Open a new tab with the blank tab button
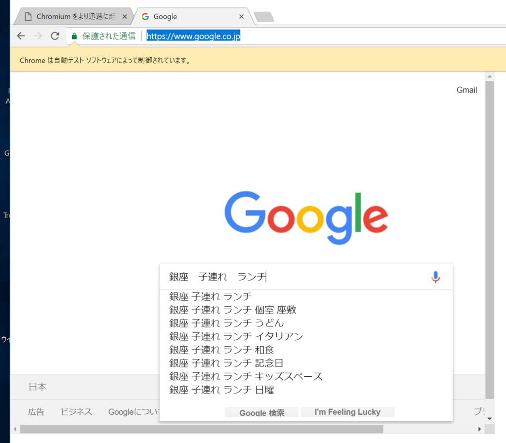This screenshot has height=443, width=506. click(x=264, y=17)
